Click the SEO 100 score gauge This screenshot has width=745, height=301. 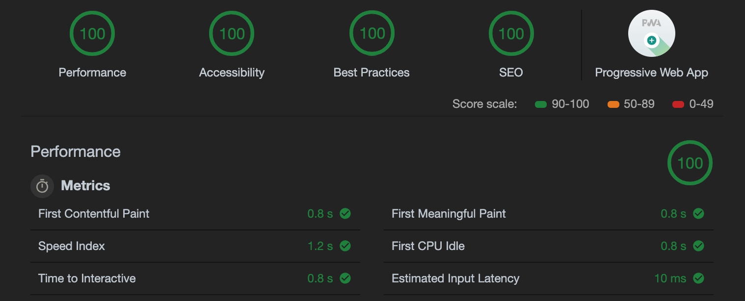[x=511, y=33]
